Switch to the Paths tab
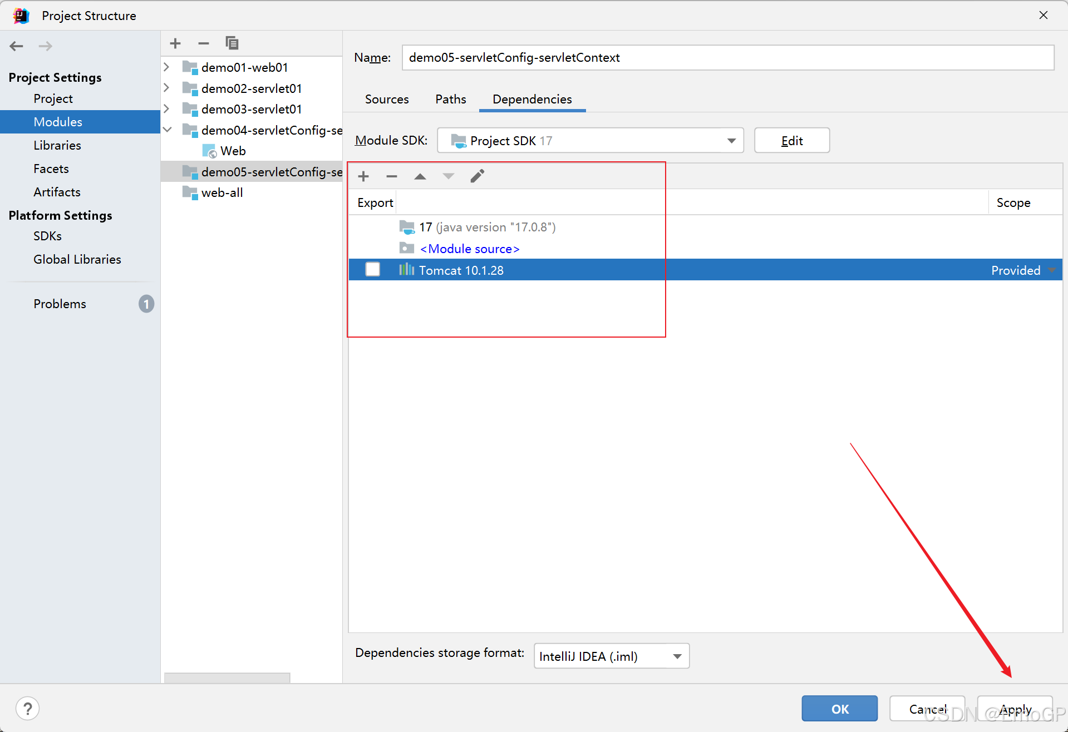This screenshot has height=732, width=1068. point(451,99)
